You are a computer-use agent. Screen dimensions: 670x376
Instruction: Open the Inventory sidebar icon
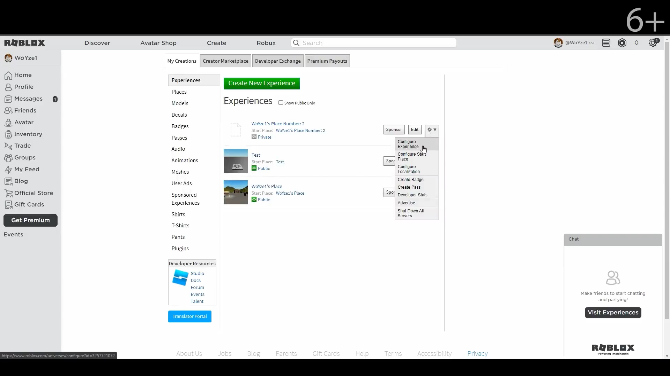8,134
